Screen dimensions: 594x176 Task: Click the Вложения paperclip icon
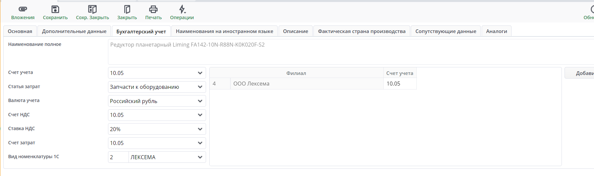(23, 9)
